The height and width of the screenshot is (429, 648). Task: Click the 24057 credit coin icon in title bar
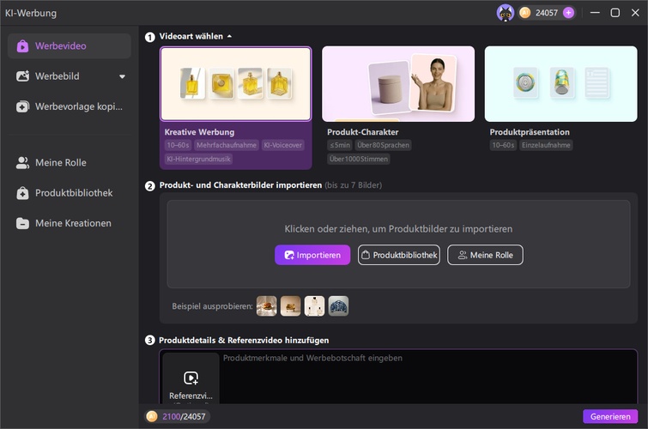pos(525,13)
